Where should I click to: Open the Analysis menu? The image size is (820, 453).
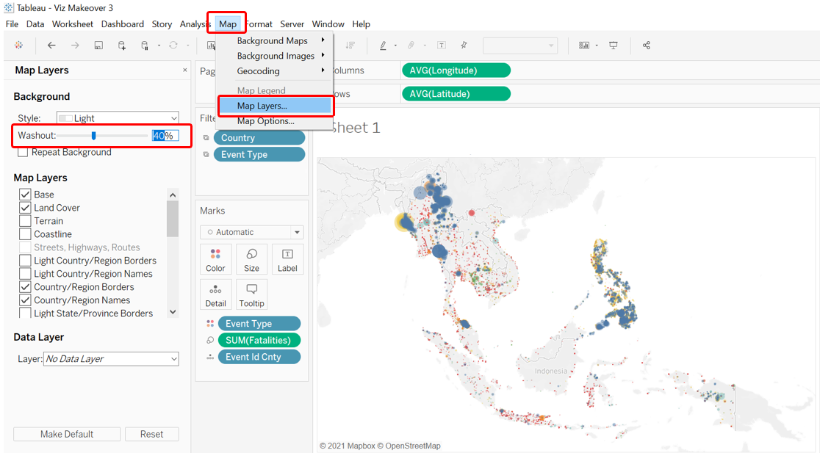[195, 24]
